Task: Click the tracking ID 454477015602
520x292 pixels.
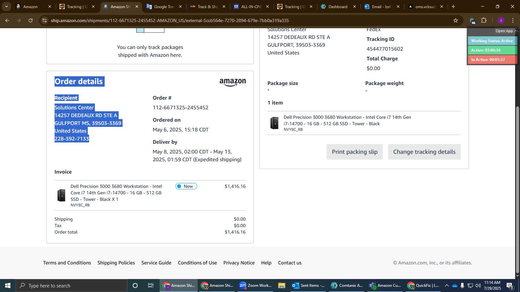Action: [x=385, y=49]
